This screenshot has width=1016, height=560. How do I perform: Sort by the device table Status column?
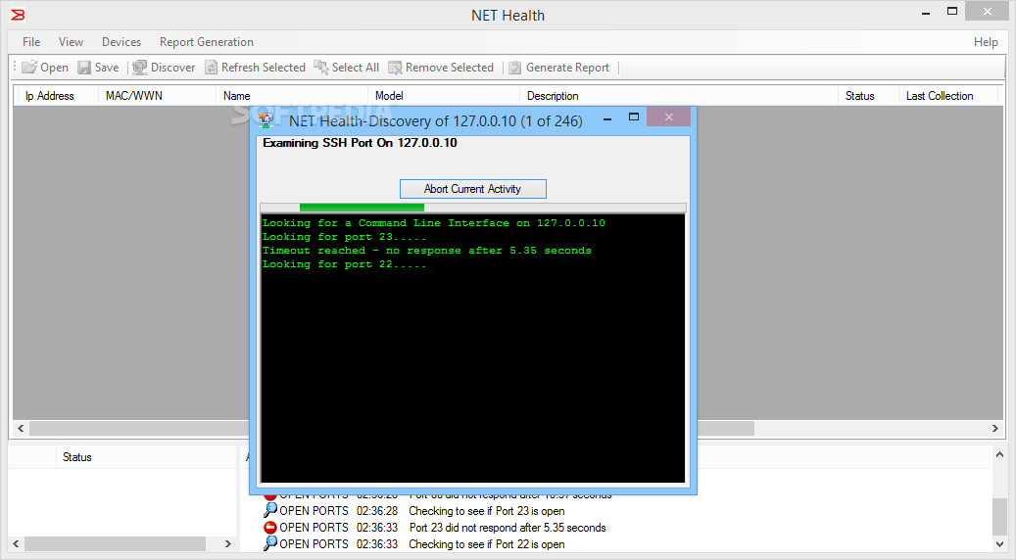click(x=860, y=96)
